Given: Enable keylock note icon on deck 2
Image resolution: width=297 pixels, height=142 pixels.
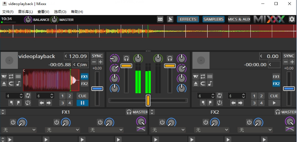Looking at the screenshot, I should click(210, 84).
